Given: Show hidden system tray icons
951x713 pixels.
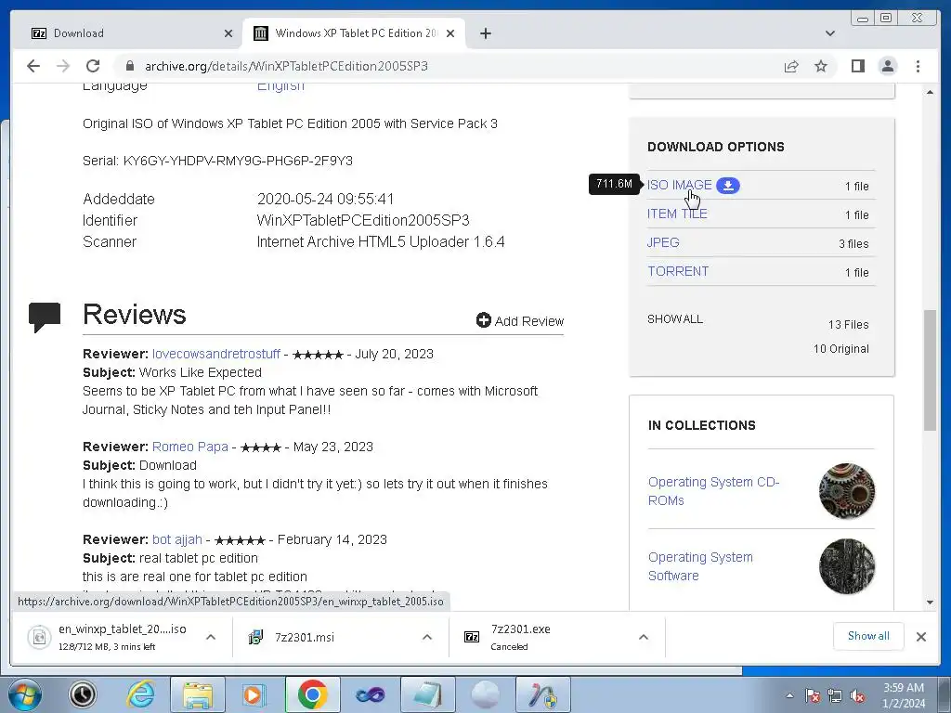Looking at the screenshot, I should 789,695.
